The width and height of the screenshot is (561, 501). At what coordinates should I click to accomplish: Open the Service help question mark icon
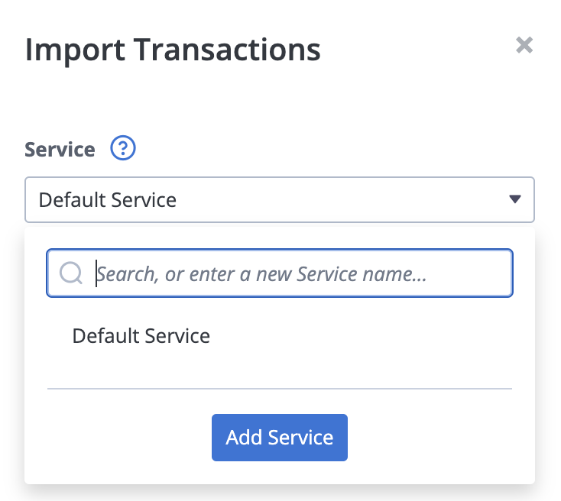[123, 147]
